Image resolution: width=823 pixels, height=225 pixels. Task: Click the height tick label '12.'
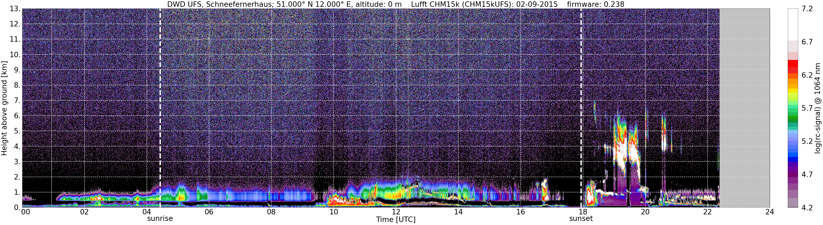[15, 24]
